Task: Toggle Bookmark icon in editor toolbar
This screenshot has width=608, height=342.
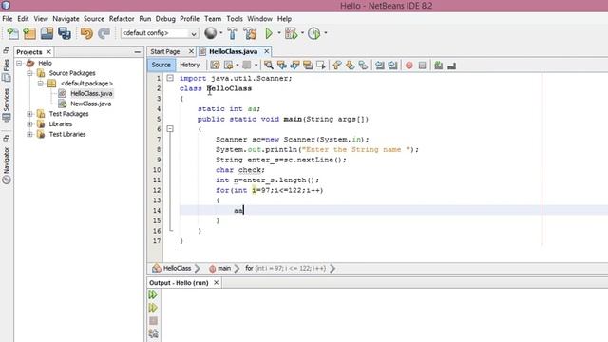Action: 363,66
